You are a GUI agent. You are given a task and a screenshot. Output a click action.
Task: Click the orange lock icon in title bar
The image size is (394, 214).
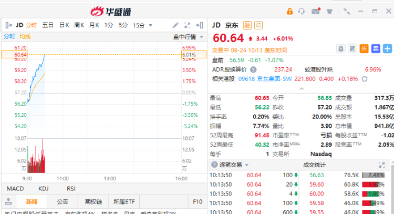(290, 11)
